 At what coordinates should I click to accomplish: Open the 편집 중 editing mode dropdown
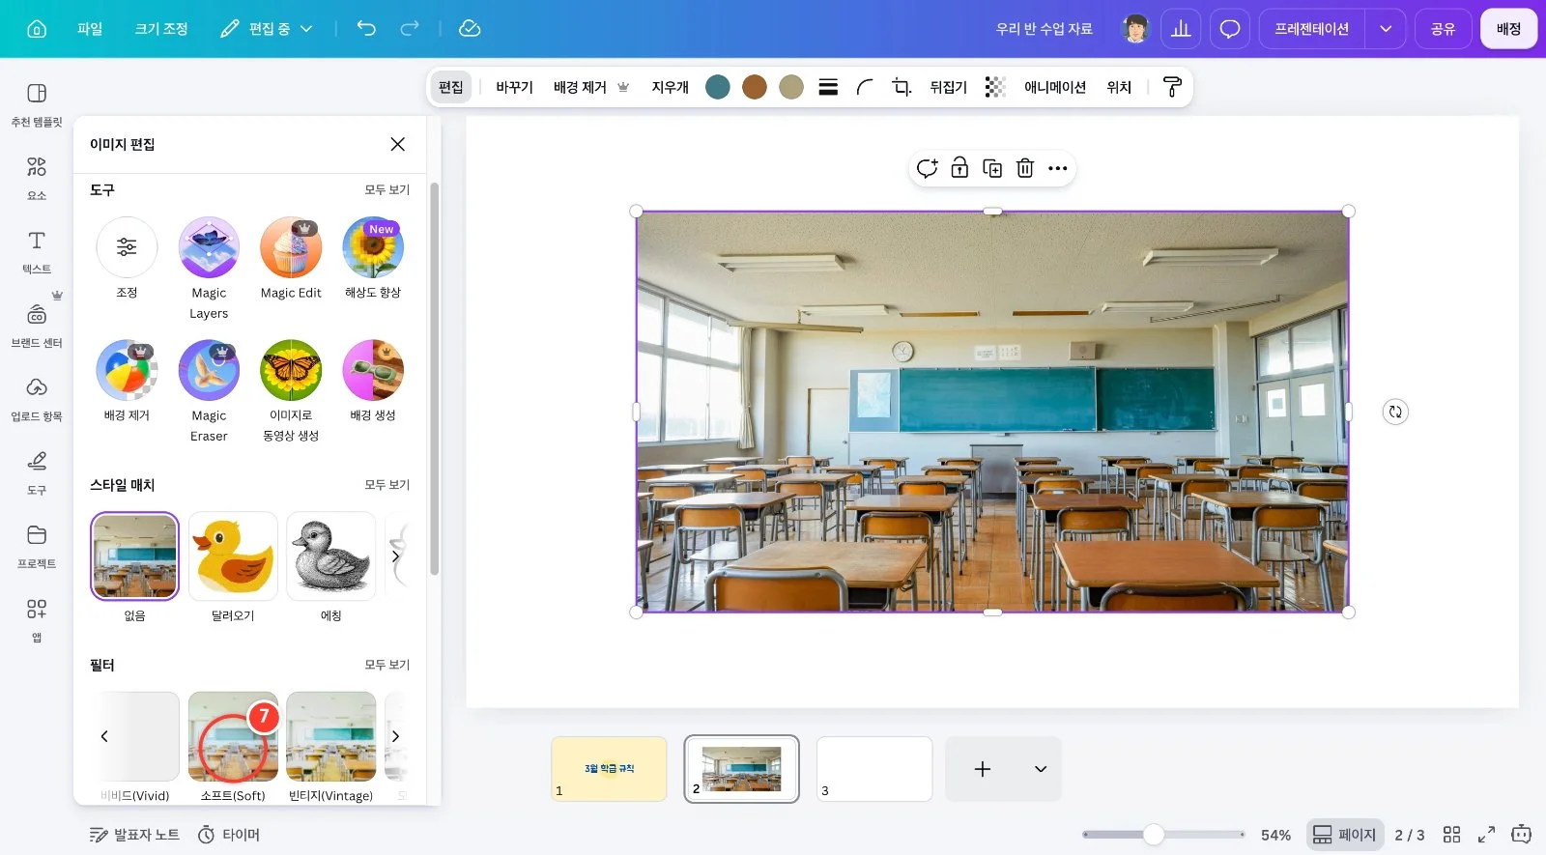click(267, 29)
